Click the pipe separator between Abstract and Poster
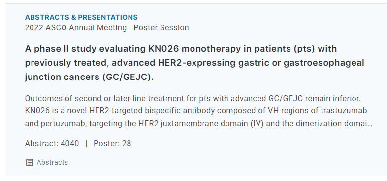The image size is (387, 181). point(86,143)
